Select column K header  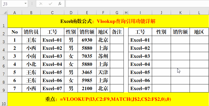(180, 13)
